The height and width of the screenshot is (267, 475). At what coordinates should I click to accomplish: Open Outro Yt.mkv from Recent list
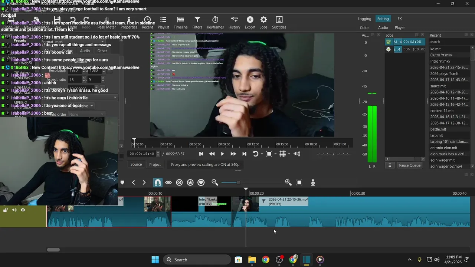tap(441, 55)
